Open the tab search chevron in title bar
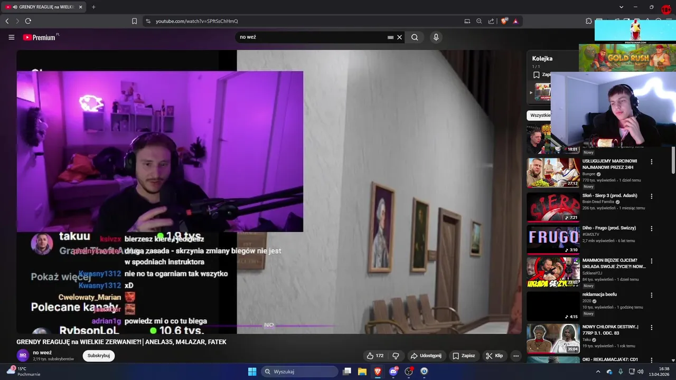This screenshot has width=676, height=380. 621,7
